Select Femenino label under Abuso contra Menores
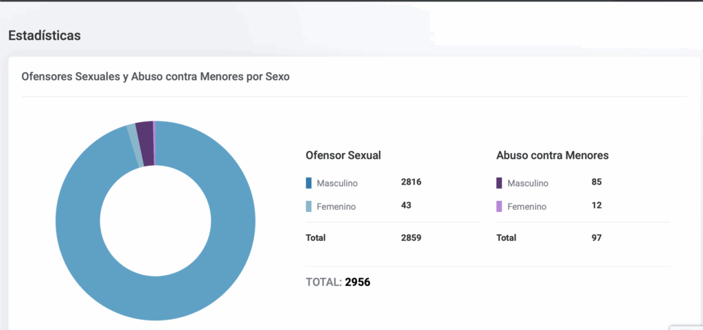This screenshot has width=703, height=330. coord(527,207)
